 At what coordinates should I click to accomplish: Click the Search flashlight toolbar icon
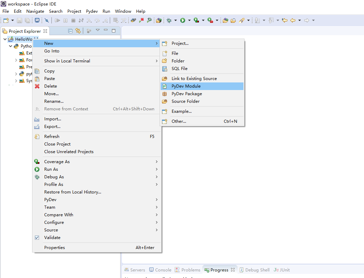point(242,20)
